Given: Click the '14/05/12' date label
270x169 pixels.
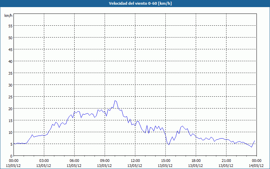Looking at the screenshot, I should pyautogui.click(x=256, y=166).
